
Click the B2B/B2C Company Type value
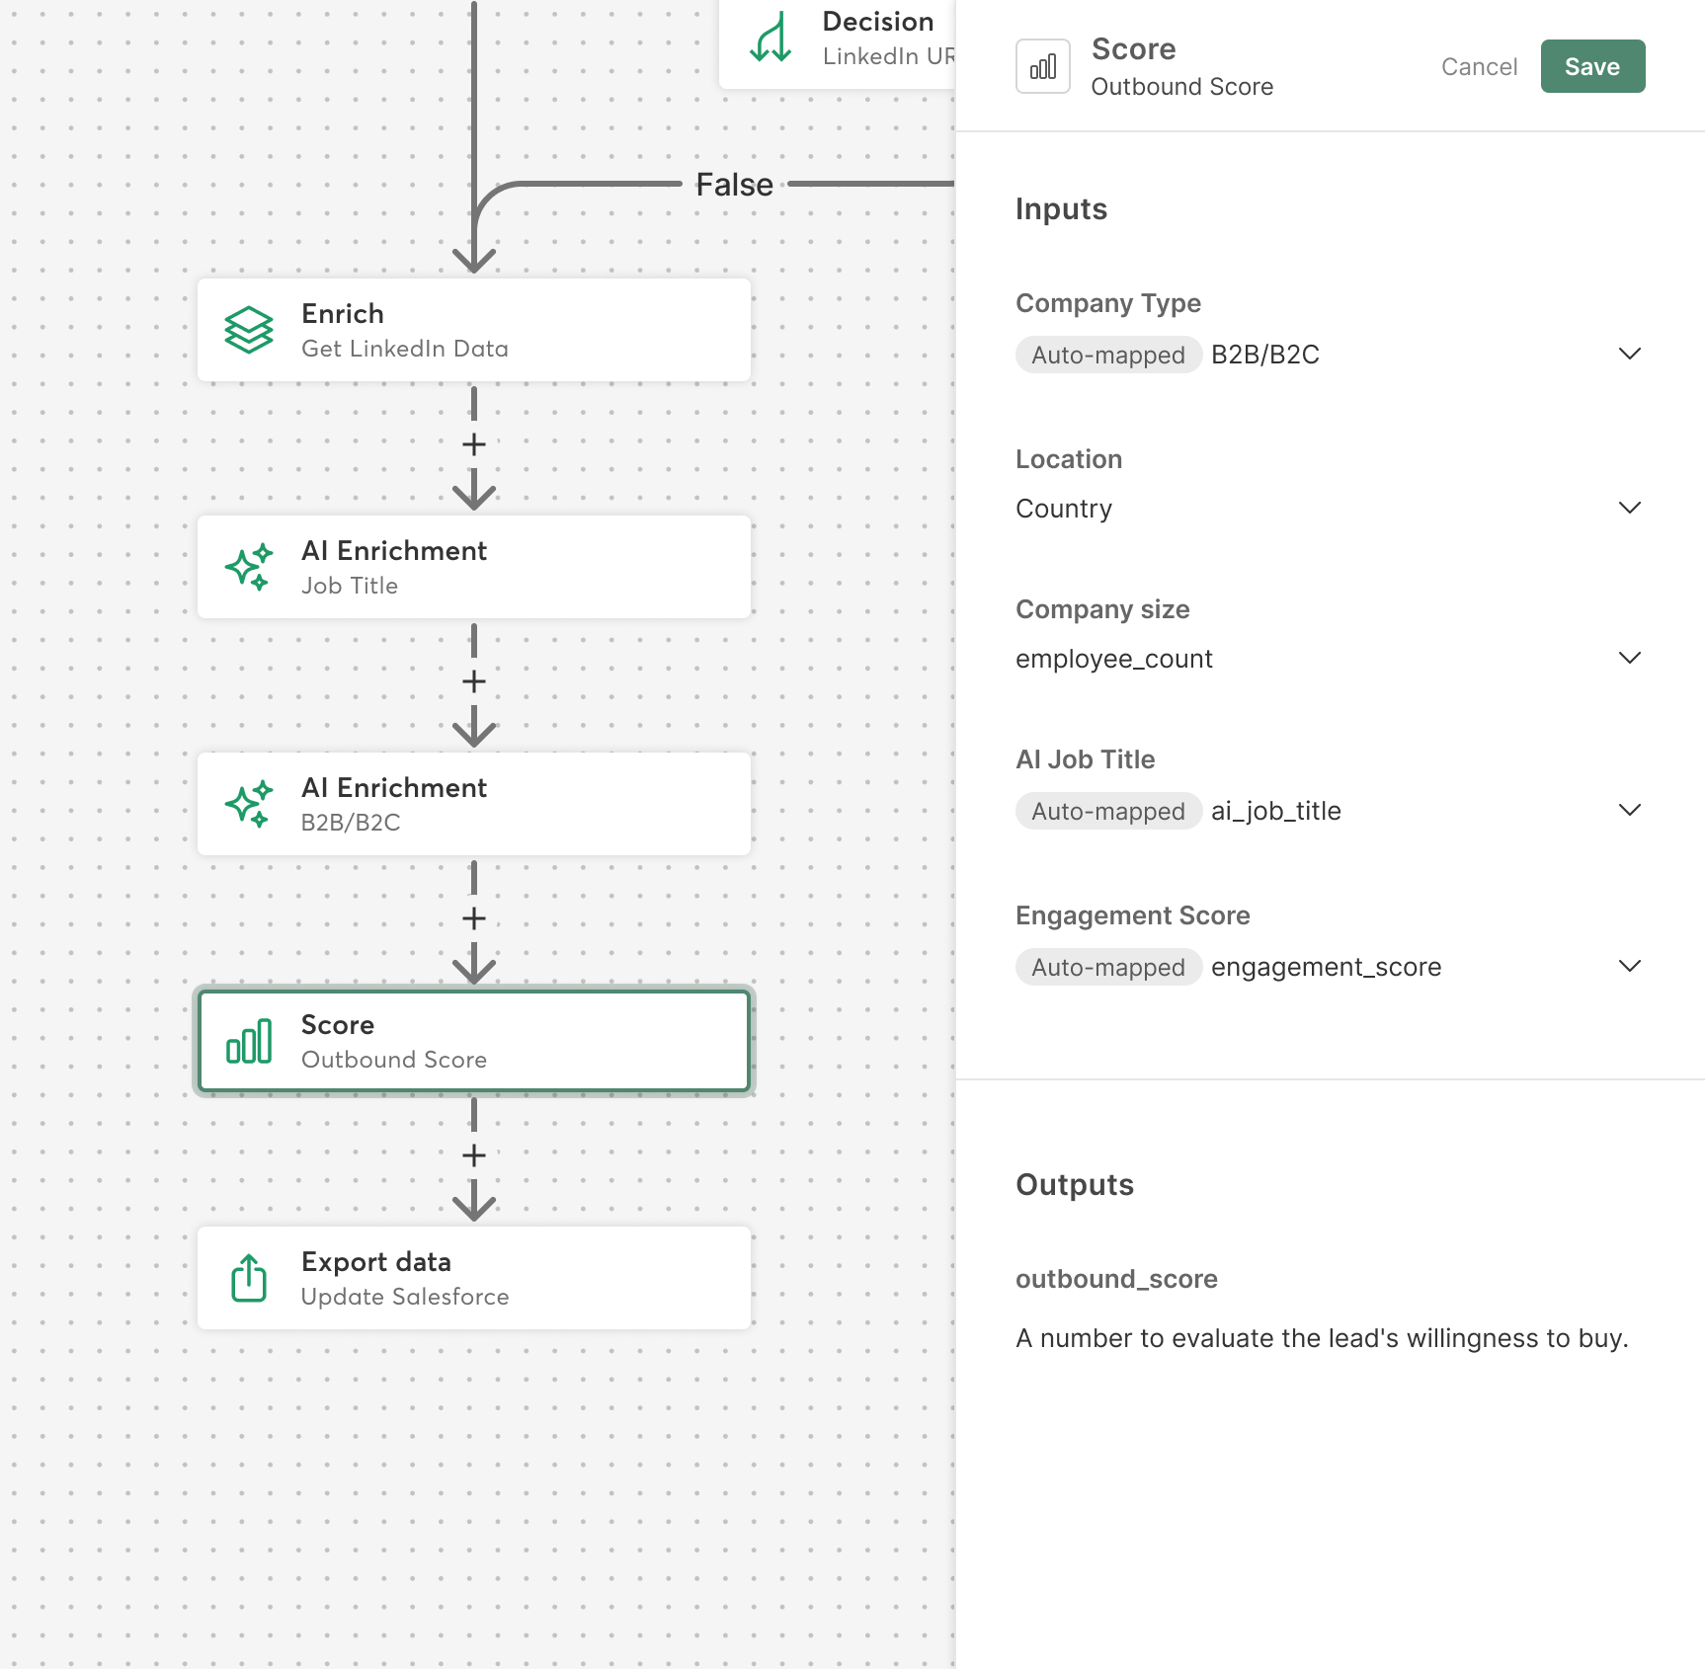[x=1265, y=355]
